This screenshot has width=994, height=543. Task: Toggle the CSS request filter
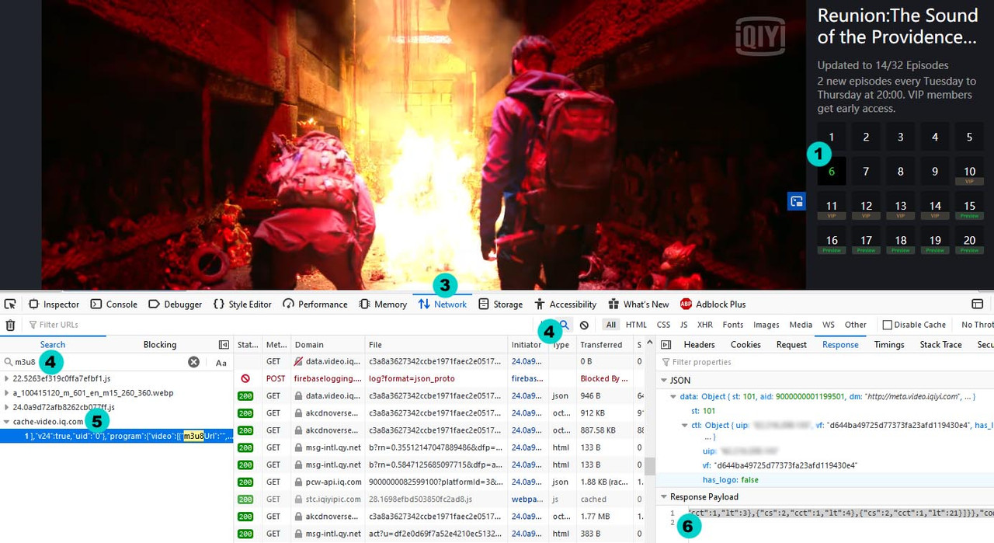[x=663, y=325]
